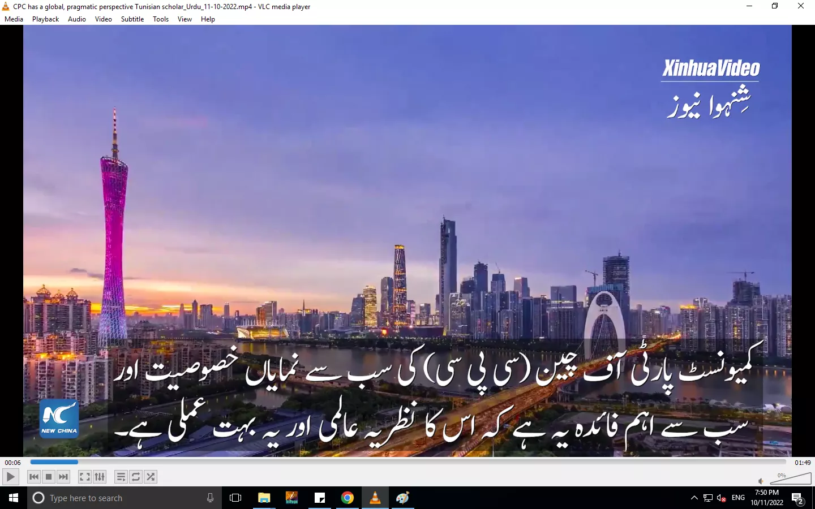Click the speaker mute icon
The height and width of the screenshot is (509, 815).
coord(761,481)
